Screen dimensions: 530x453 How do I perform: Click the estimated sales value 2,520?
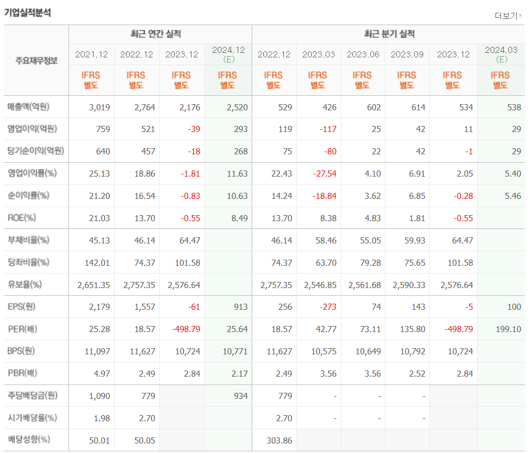(237, 108)
